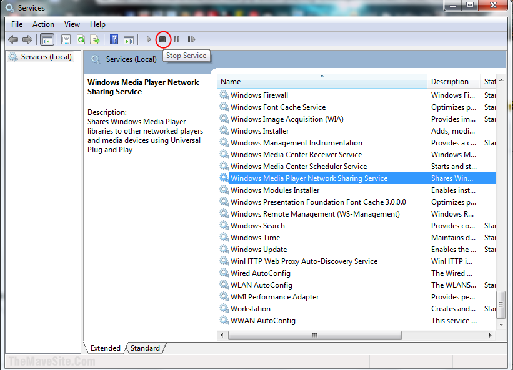The image size is (513, 370).
Task: Click the gear icon for Windows Image Acquisition (WIA)
Action: pyautogui.click(x=224, y=119)
